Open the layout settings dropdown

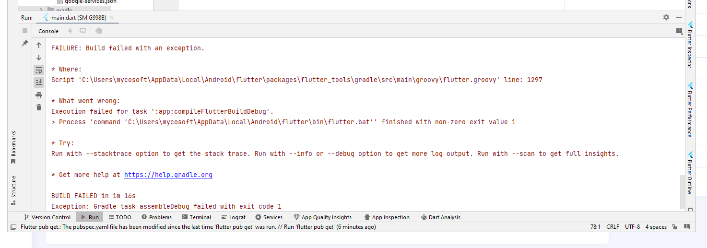pyautogui.click(x=679, y=31)
